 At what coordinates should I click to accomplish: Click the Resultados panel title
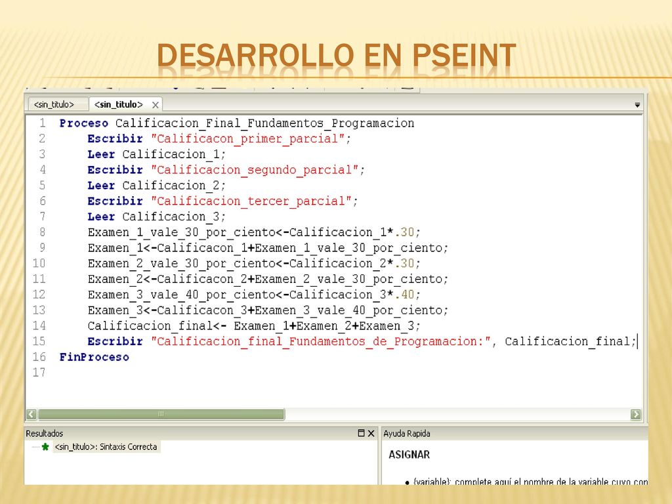(44, 433)
